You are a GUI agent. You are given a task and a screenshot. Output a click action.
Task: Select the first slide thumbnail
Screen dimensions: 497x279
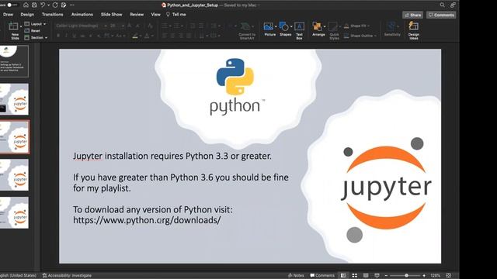14,61
